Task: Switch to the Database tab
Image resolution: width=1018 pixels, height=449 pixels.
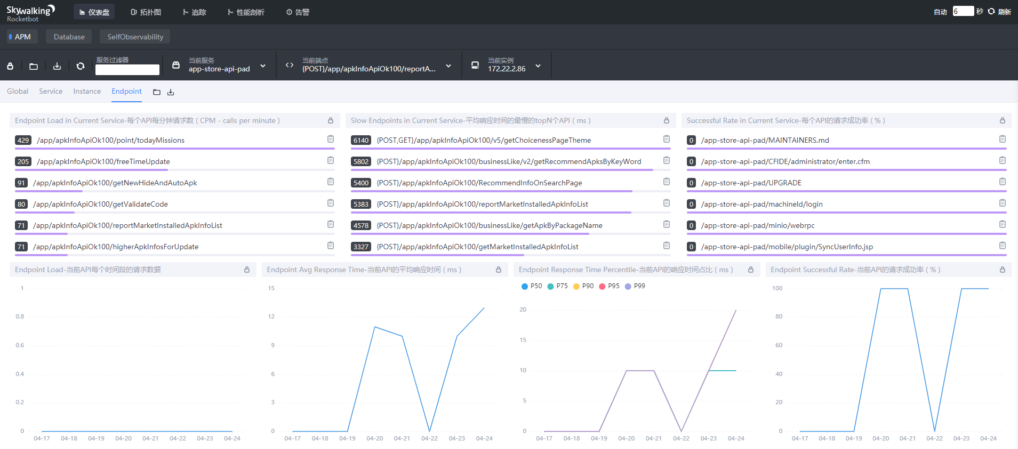Action: [x=69, y=37]
